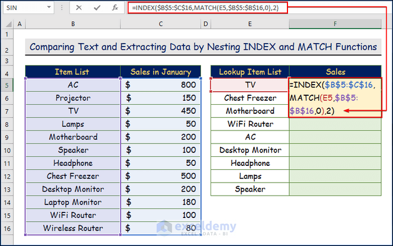Viewport: 393px width, 246px height.
Task: Select column F header
Action: tap(335, 24)
